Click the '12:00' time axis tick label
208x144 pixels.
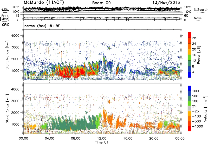tap(102, 139)
